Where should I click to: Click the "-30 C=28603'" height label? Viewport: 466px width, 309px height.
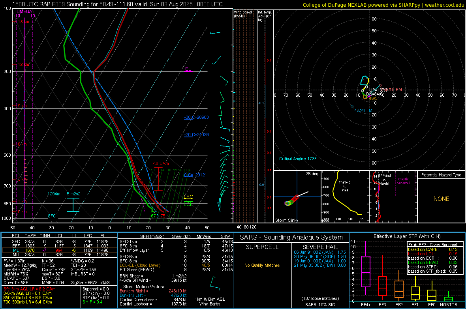(x=197, y=117)
